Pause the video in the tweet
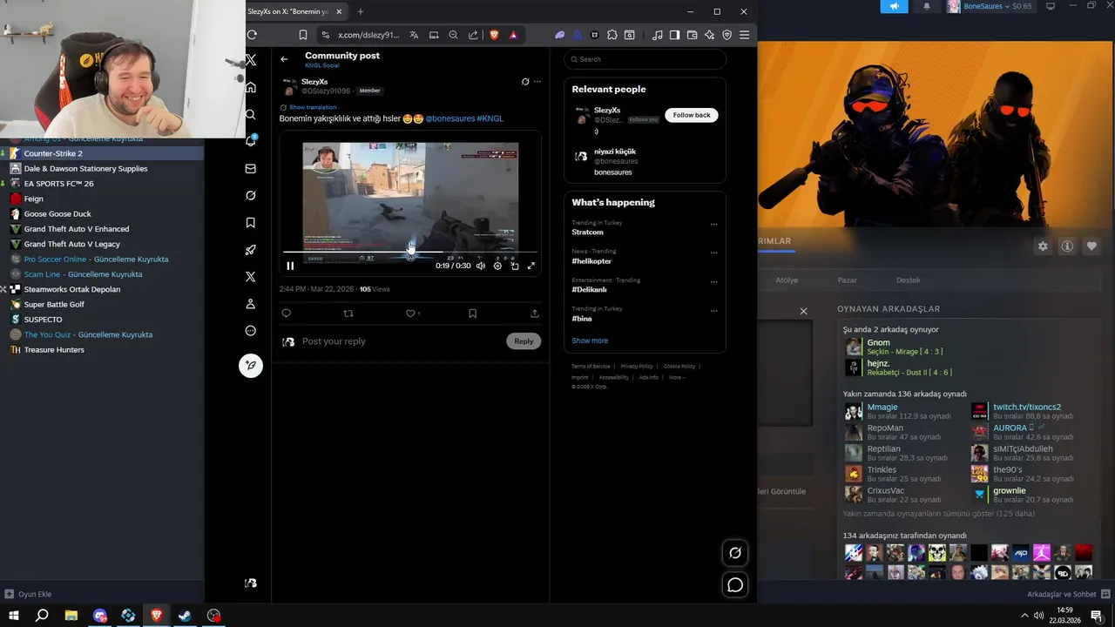This screenshot has height=627, width=1115. [x=290, y=266]
